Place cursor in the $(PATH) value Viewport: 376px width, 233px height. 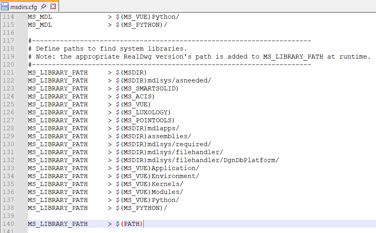[x=129, y=224]
